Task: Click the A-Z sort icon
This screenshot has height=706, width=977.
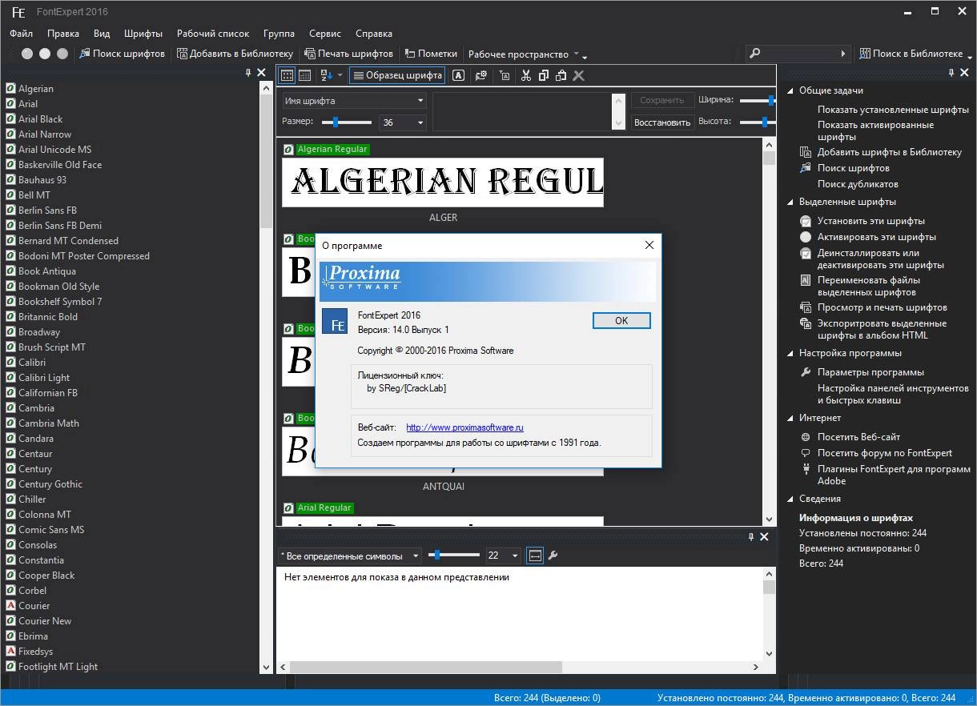Action: (x=326, y=75)
